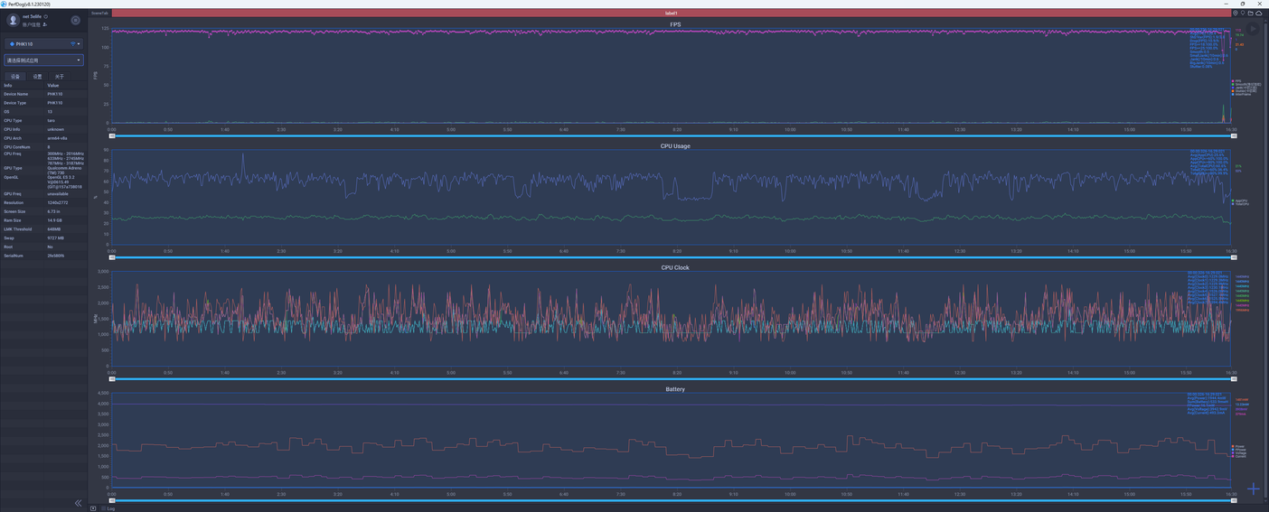
Task: Click the LMK Threshold row label
Action: coord(16,229)
